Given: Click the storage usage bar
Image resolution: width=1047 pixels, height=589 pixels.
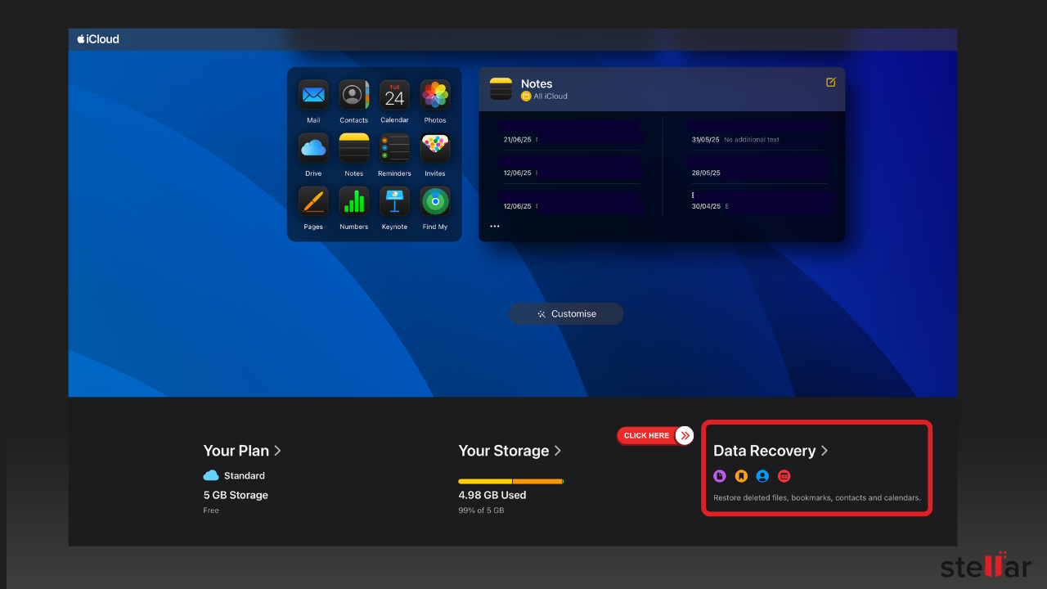Looking at the screenshot, I should click(510, 481).
